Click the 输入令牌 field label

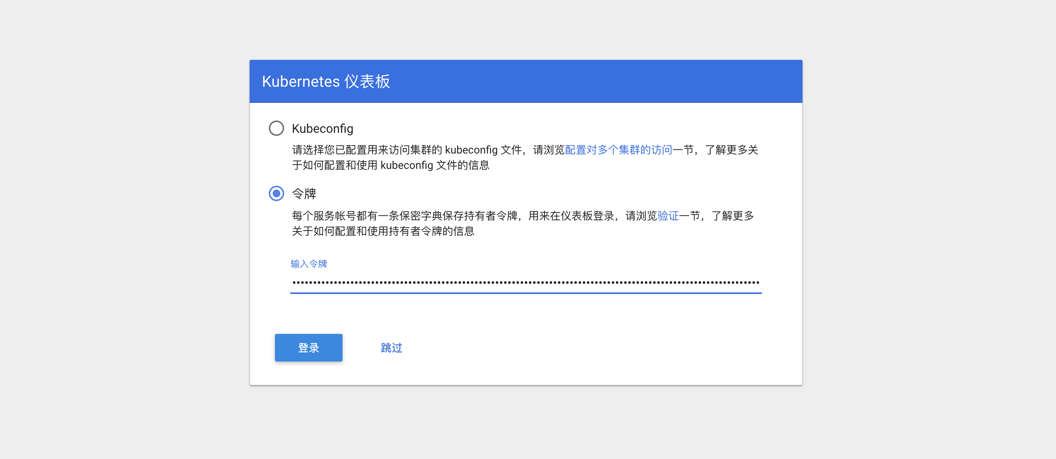coord(309,264)
